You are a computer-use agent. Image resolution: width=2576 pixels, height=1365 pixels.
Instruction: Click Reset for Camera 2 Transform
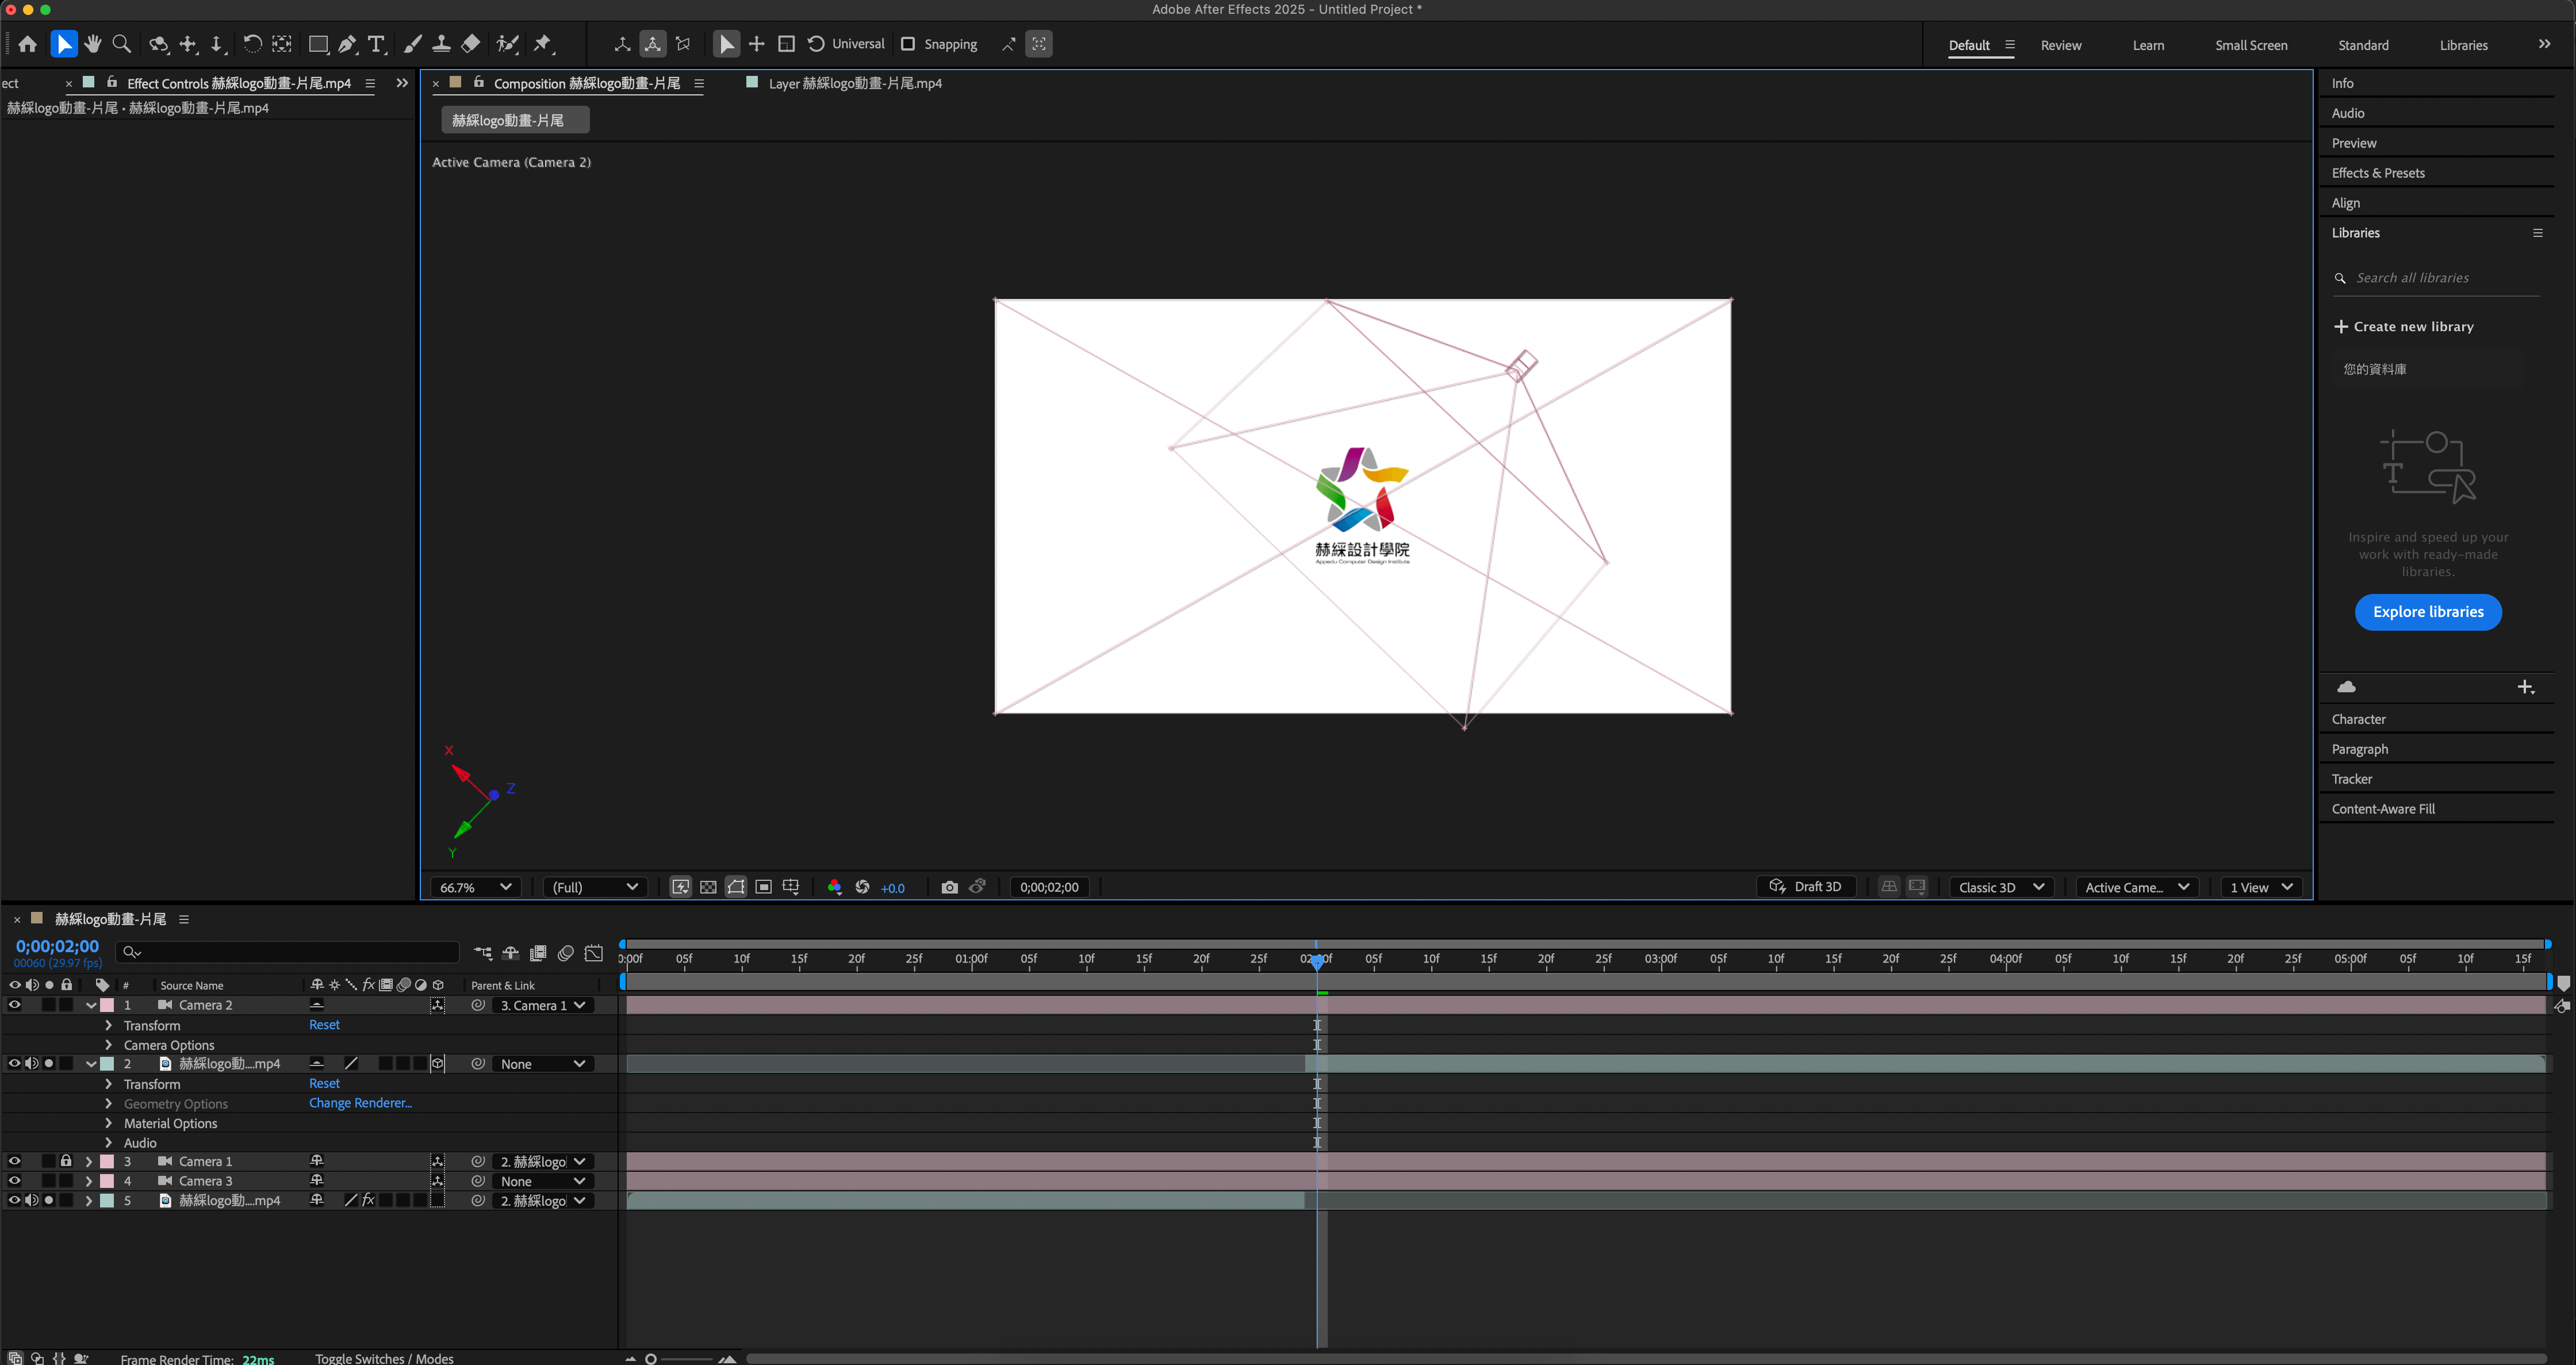pos(324,1025)
